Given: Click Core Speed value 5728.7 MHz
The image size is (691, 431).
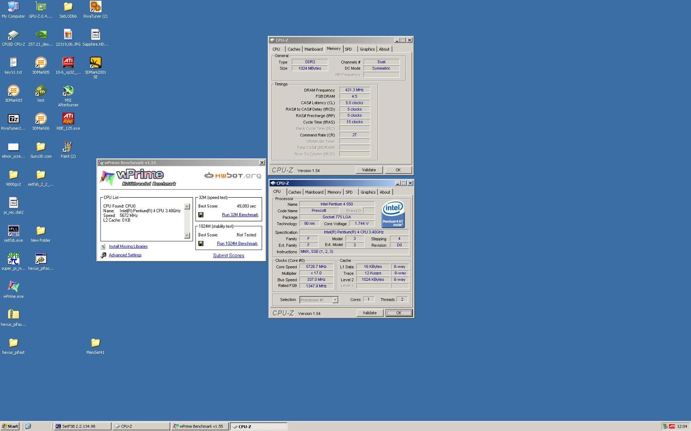Looking at the screenshot, I should point(317,267).
